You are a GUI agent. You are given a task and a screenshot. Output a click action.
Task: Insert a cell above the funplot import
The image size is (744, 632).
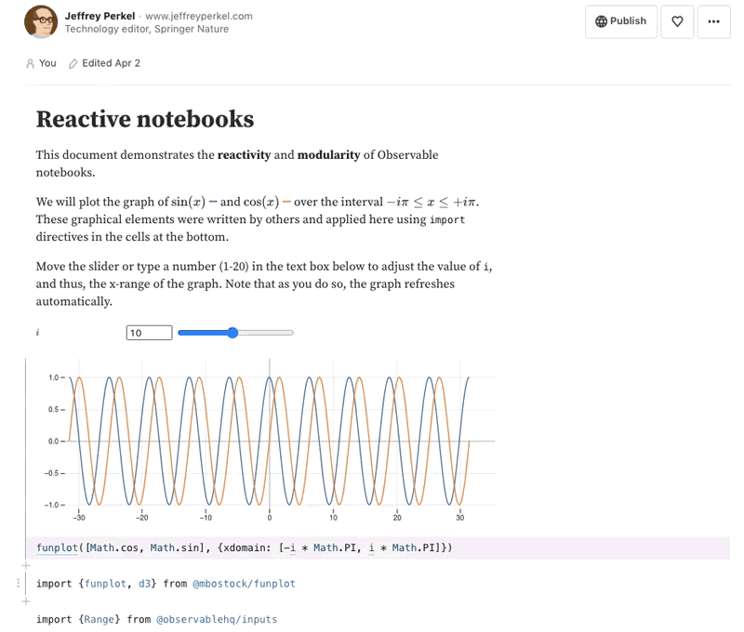(26, 566)
